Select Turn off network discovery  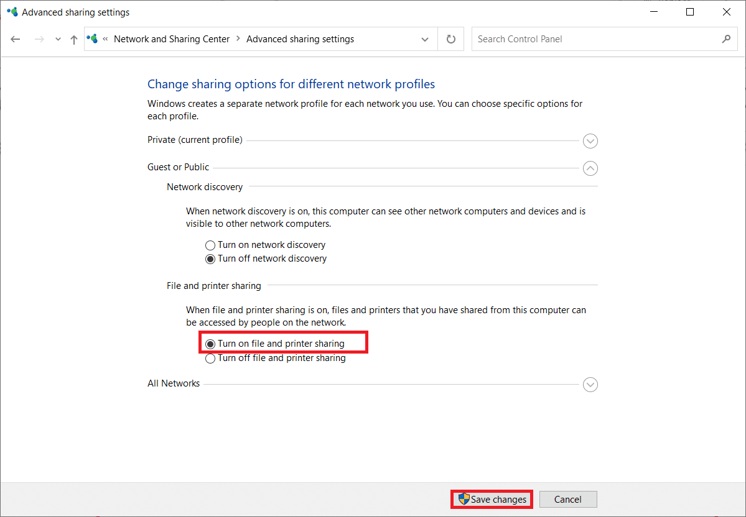pyautogui.click(x=210, y=259)
